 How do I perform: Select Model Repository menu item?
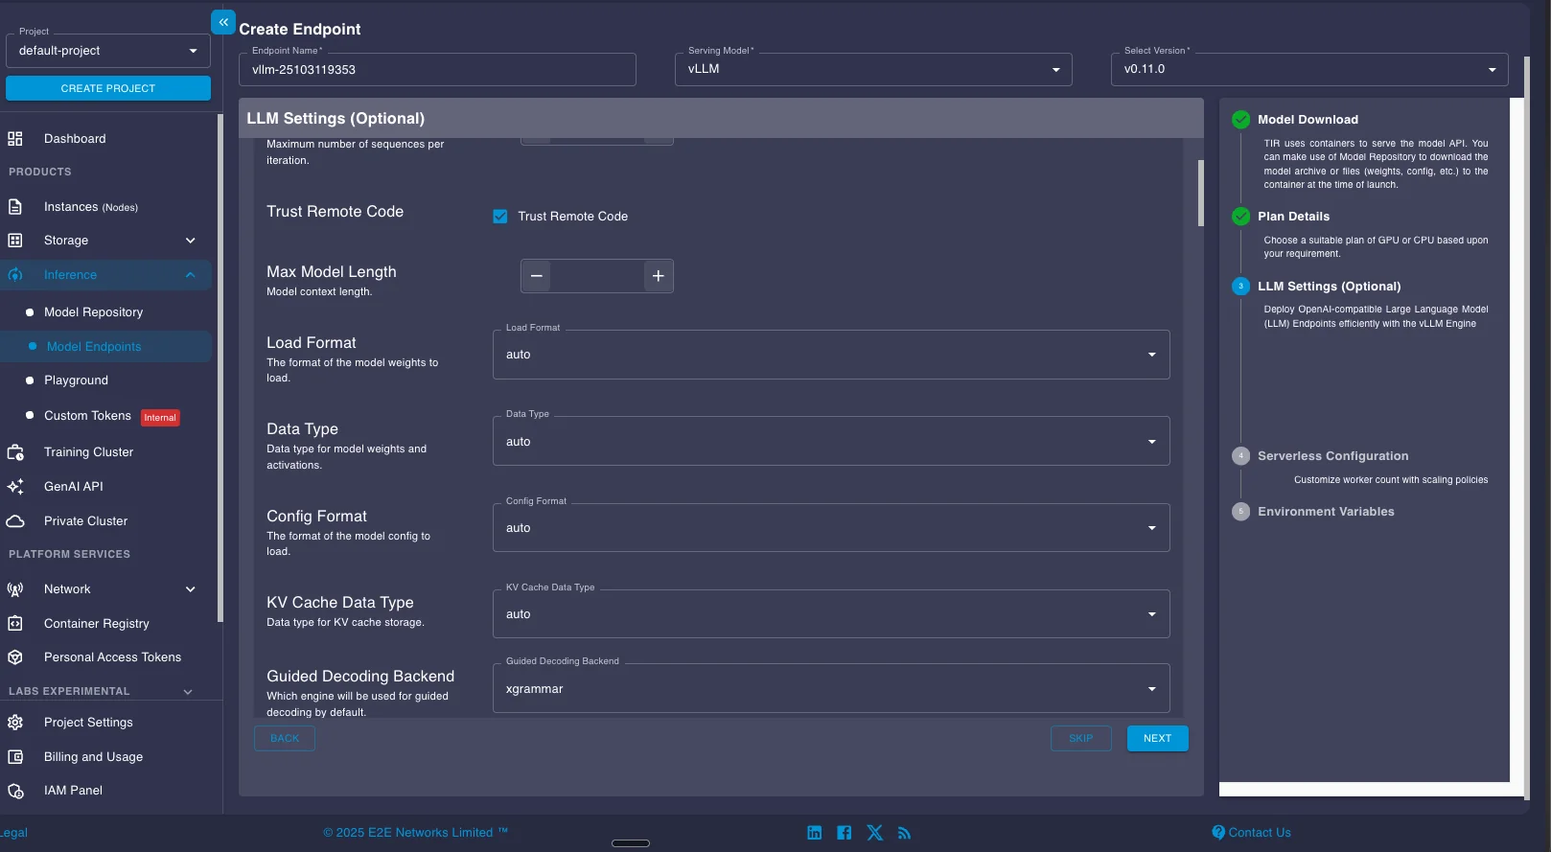point(93,312)
